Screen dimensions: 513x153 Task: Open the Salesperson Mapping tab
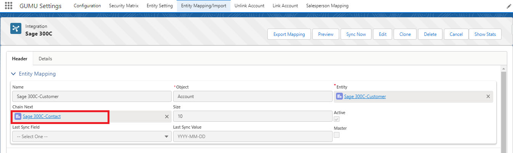tap(327, 6)
